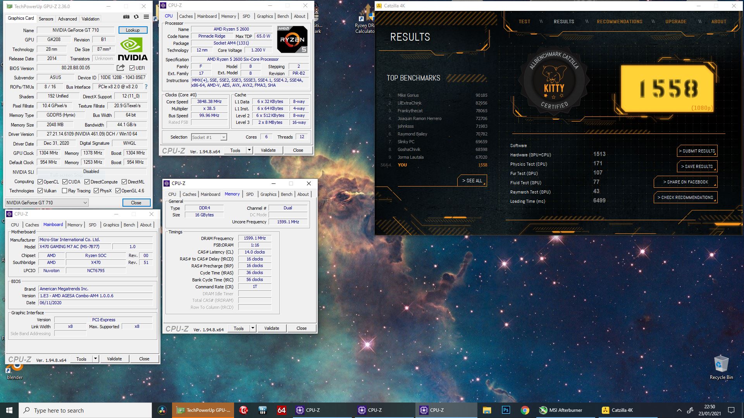Open the Bench tab in CPU-Z Mainboard window
The image size is (744, 418).
[x=129, y=225]
